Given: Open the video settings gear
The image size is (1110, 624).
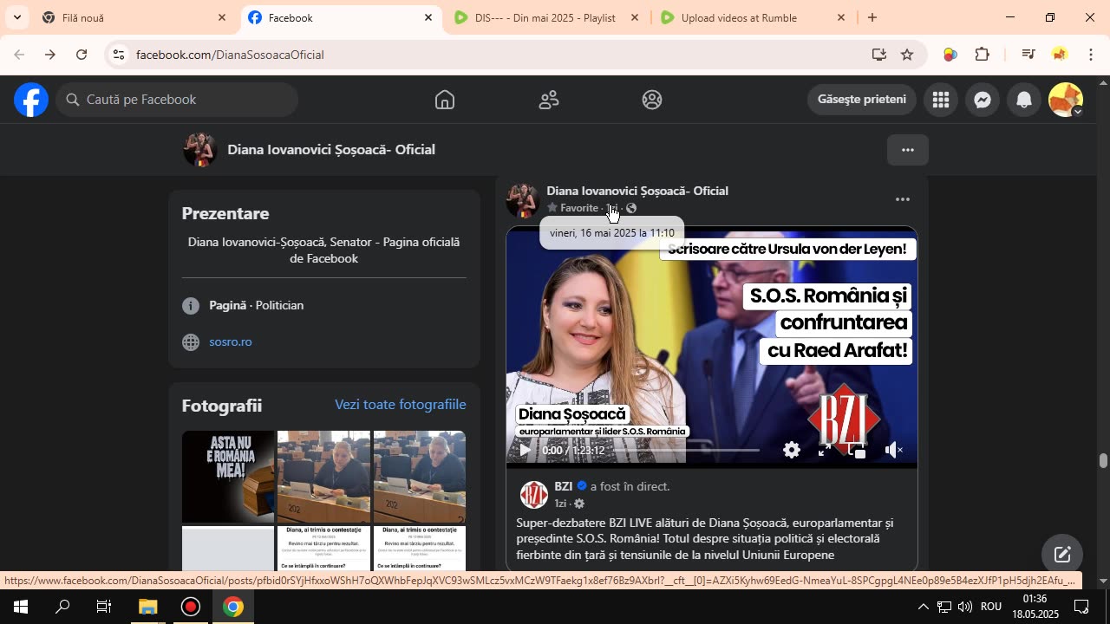Looking at the screenshot, I should 792,450.
